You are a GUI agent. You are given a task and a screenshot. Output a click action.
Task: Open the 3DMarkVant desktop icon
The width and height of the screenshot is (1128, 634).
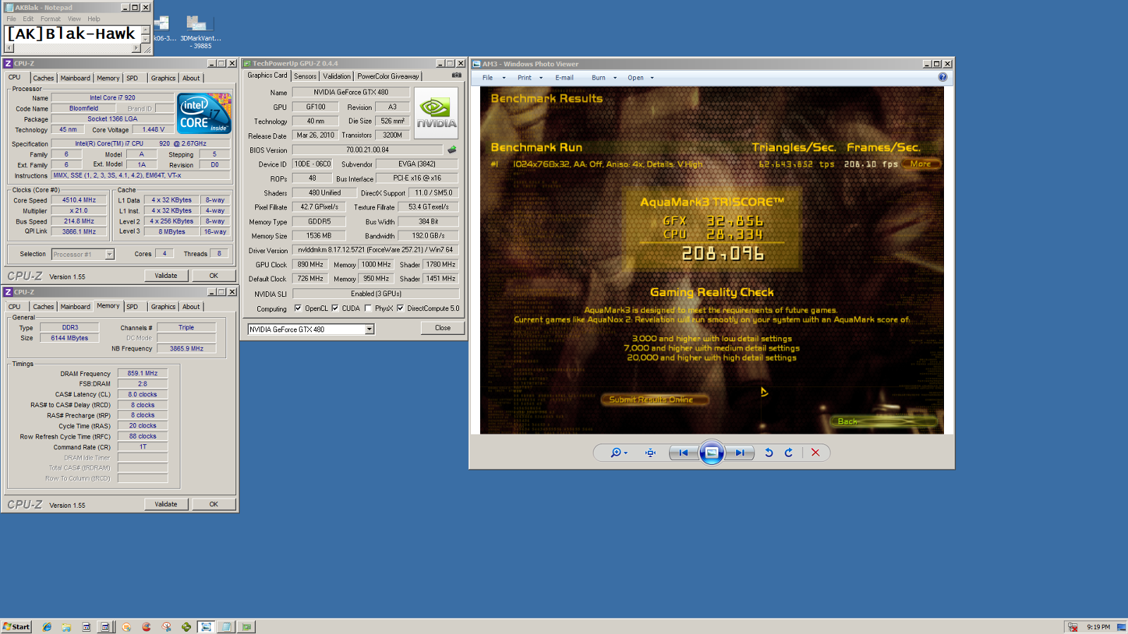click(x=201, y=32)
